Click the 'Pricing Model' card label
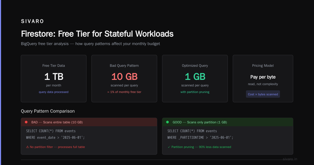Screen dimensions: 314x165 (x=263, y=66)
